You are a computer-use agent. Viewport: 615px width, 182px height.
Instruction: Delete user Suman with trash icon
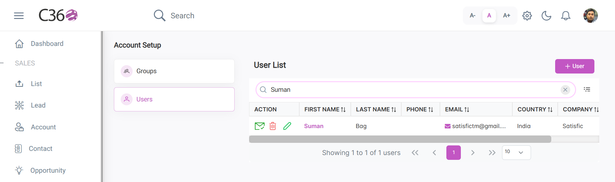pyautogui.click(x=273, y=126)
